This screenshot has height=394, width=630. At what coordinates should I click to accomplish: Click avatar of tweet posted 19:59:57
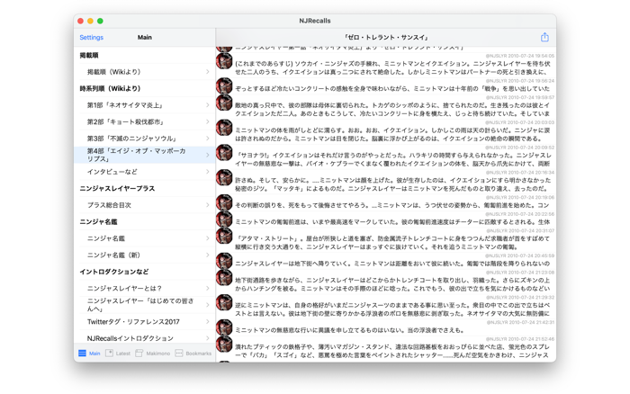(x=224, y=103)
